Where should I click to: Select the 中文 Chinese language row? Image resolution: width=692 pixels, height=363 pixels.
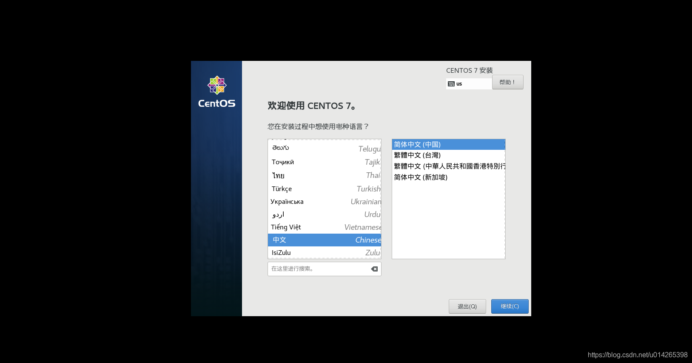(x=325, y=240)
